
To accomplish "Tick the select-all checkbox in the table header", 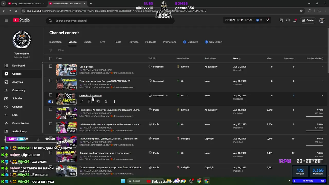I will [x=51, y=59].
